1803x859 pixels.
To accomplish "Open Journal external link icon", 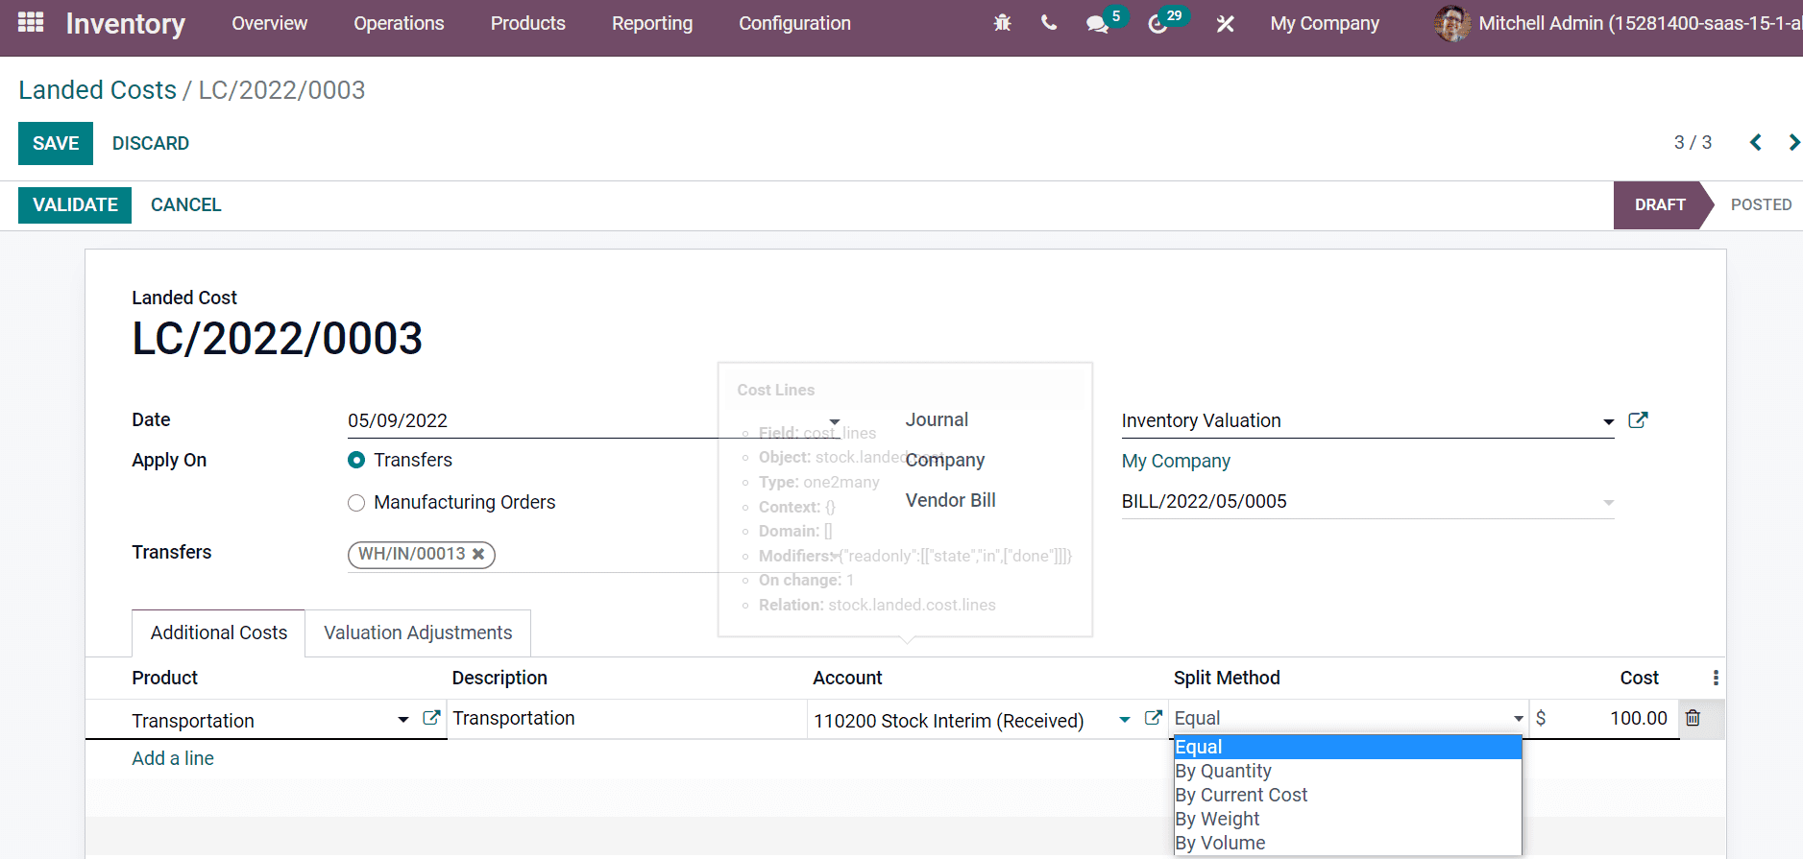I will [x=1638, y=420].
